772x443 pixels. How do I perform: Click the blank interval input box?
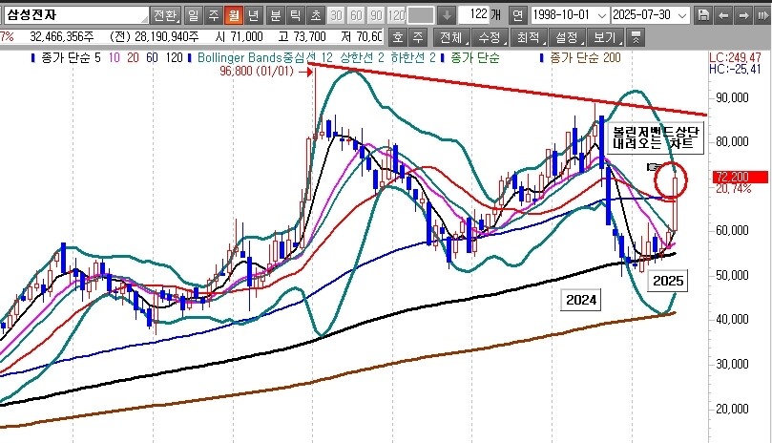click(421, 15)
